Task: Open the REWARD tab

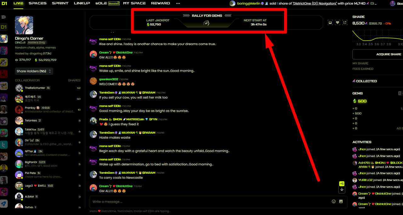Action: 160,3
